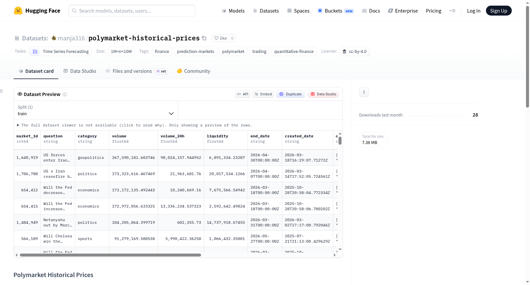Click the 'Netanyahu out by Marc…' cell

point(58,222)
